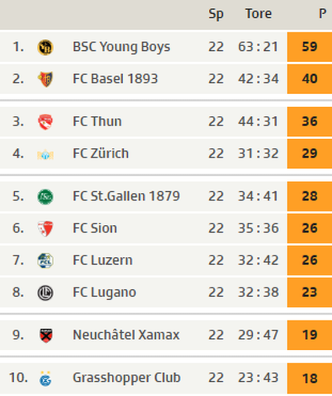
Task: Open the FC Basel 1893 team name
Action: click(x=115, y=79)
